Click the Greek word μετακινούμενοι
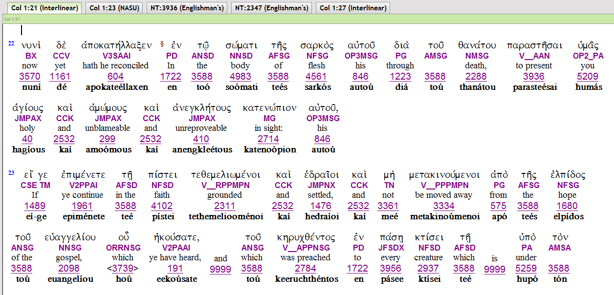The width and height of the screenshot is (614, 295). click(x=444, y=175)
